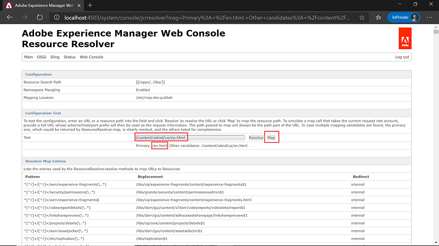
Task: Add page to favorites with star icon
Action: pos(362,17)
